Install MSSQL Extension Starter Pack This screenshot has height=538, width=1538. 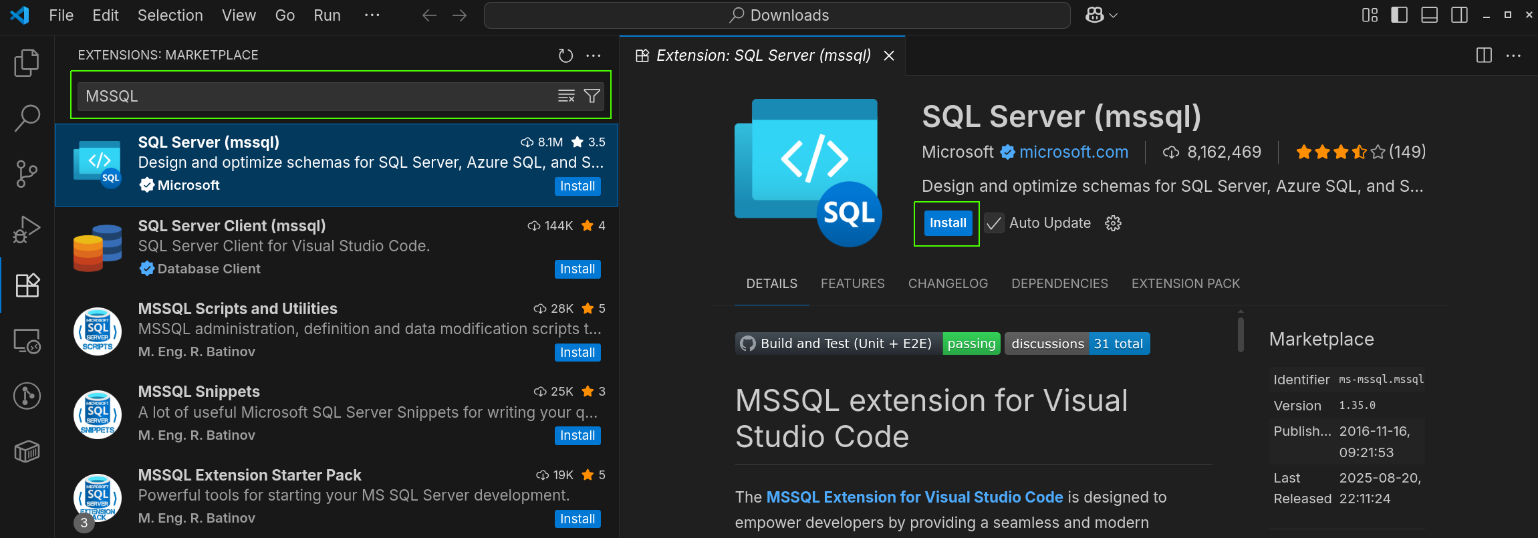click(x=578, y=519)
